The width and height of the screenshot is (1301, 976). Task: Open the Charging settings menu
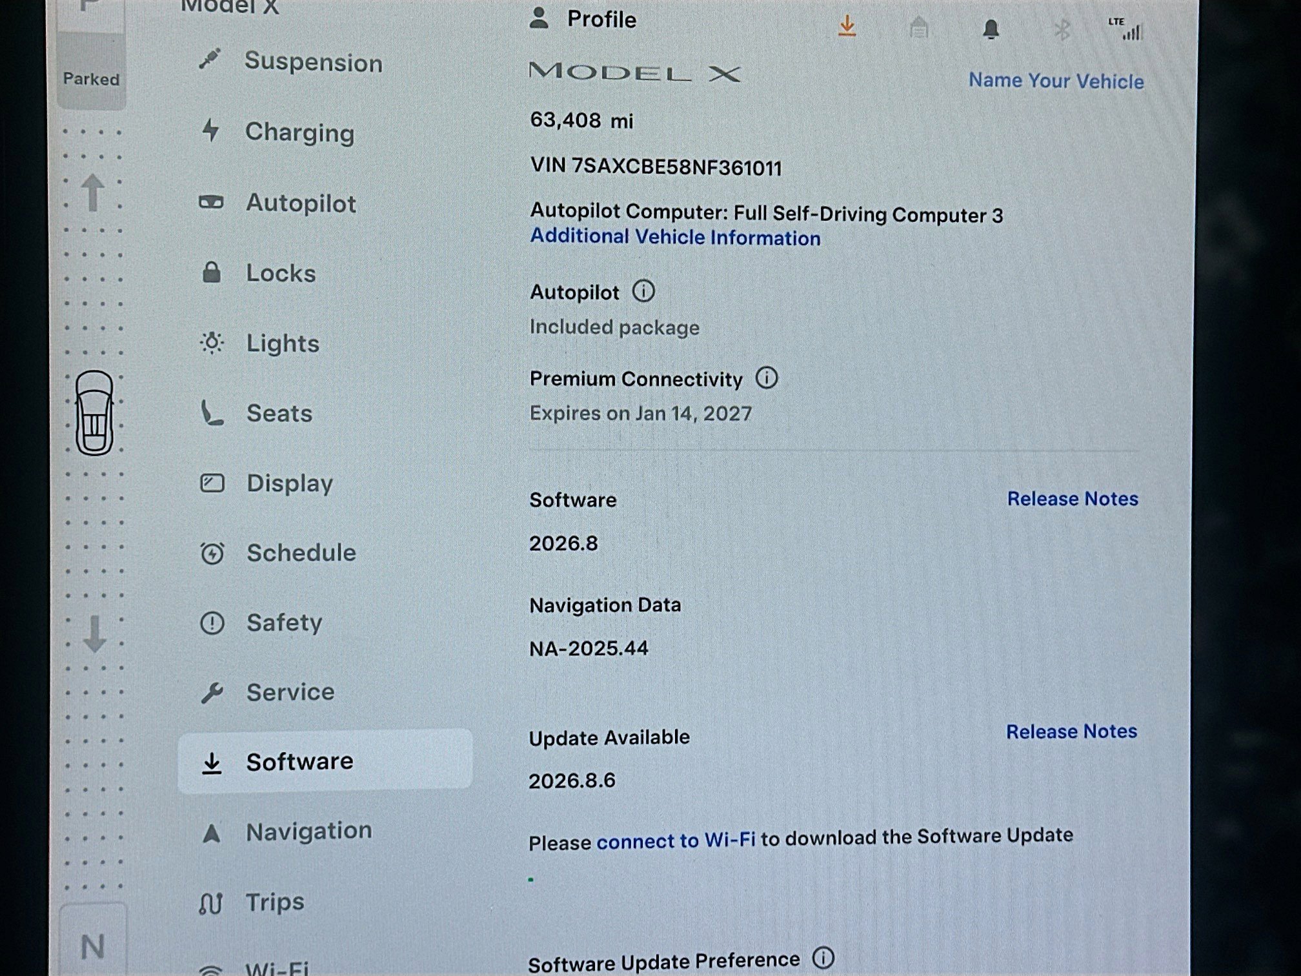pos(299,132)
